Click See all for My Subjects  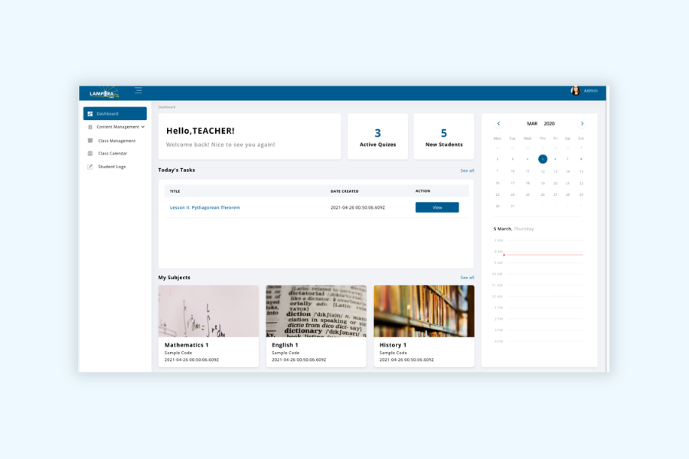click(x=467, y=278)
